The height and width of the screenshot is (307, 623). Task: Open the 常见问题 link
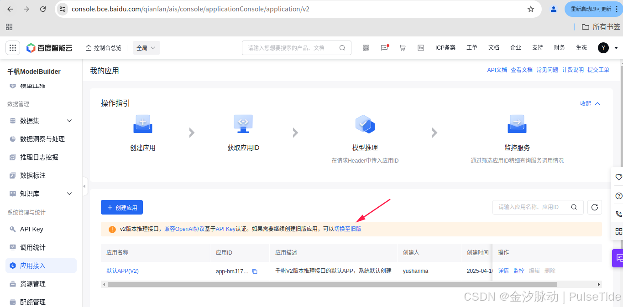(x=547, y=70)
